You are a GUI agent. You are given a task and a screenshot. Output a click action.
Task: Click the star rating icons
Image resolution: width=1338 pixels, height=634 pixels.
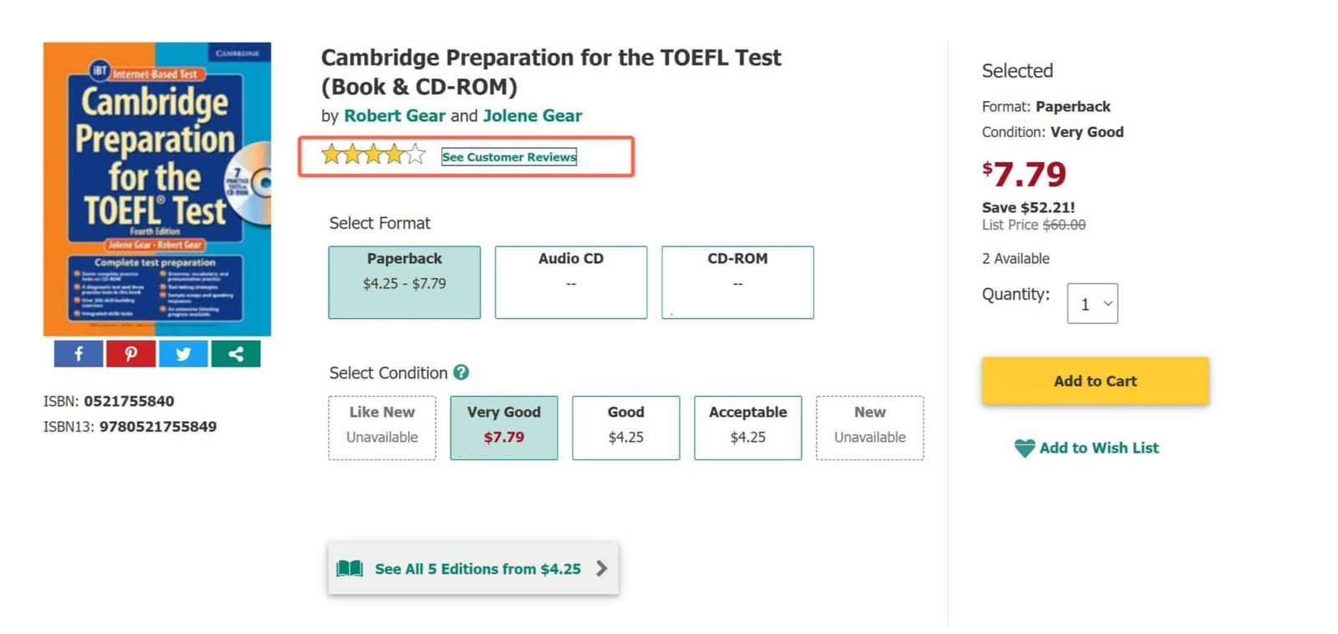[373, 155]
